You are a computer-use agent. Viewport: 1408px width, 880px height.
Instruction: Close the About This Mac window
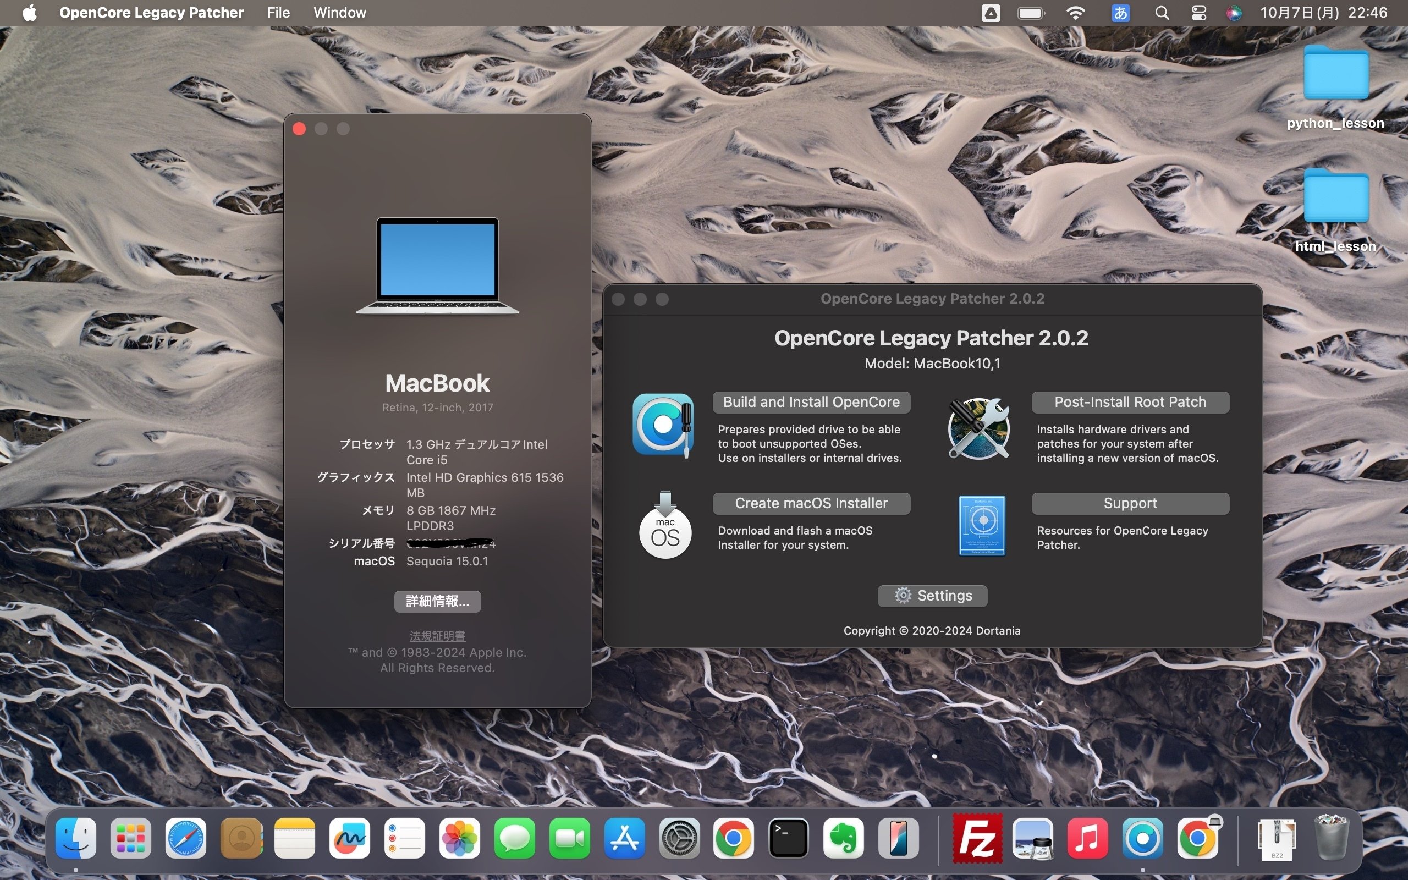299,129
